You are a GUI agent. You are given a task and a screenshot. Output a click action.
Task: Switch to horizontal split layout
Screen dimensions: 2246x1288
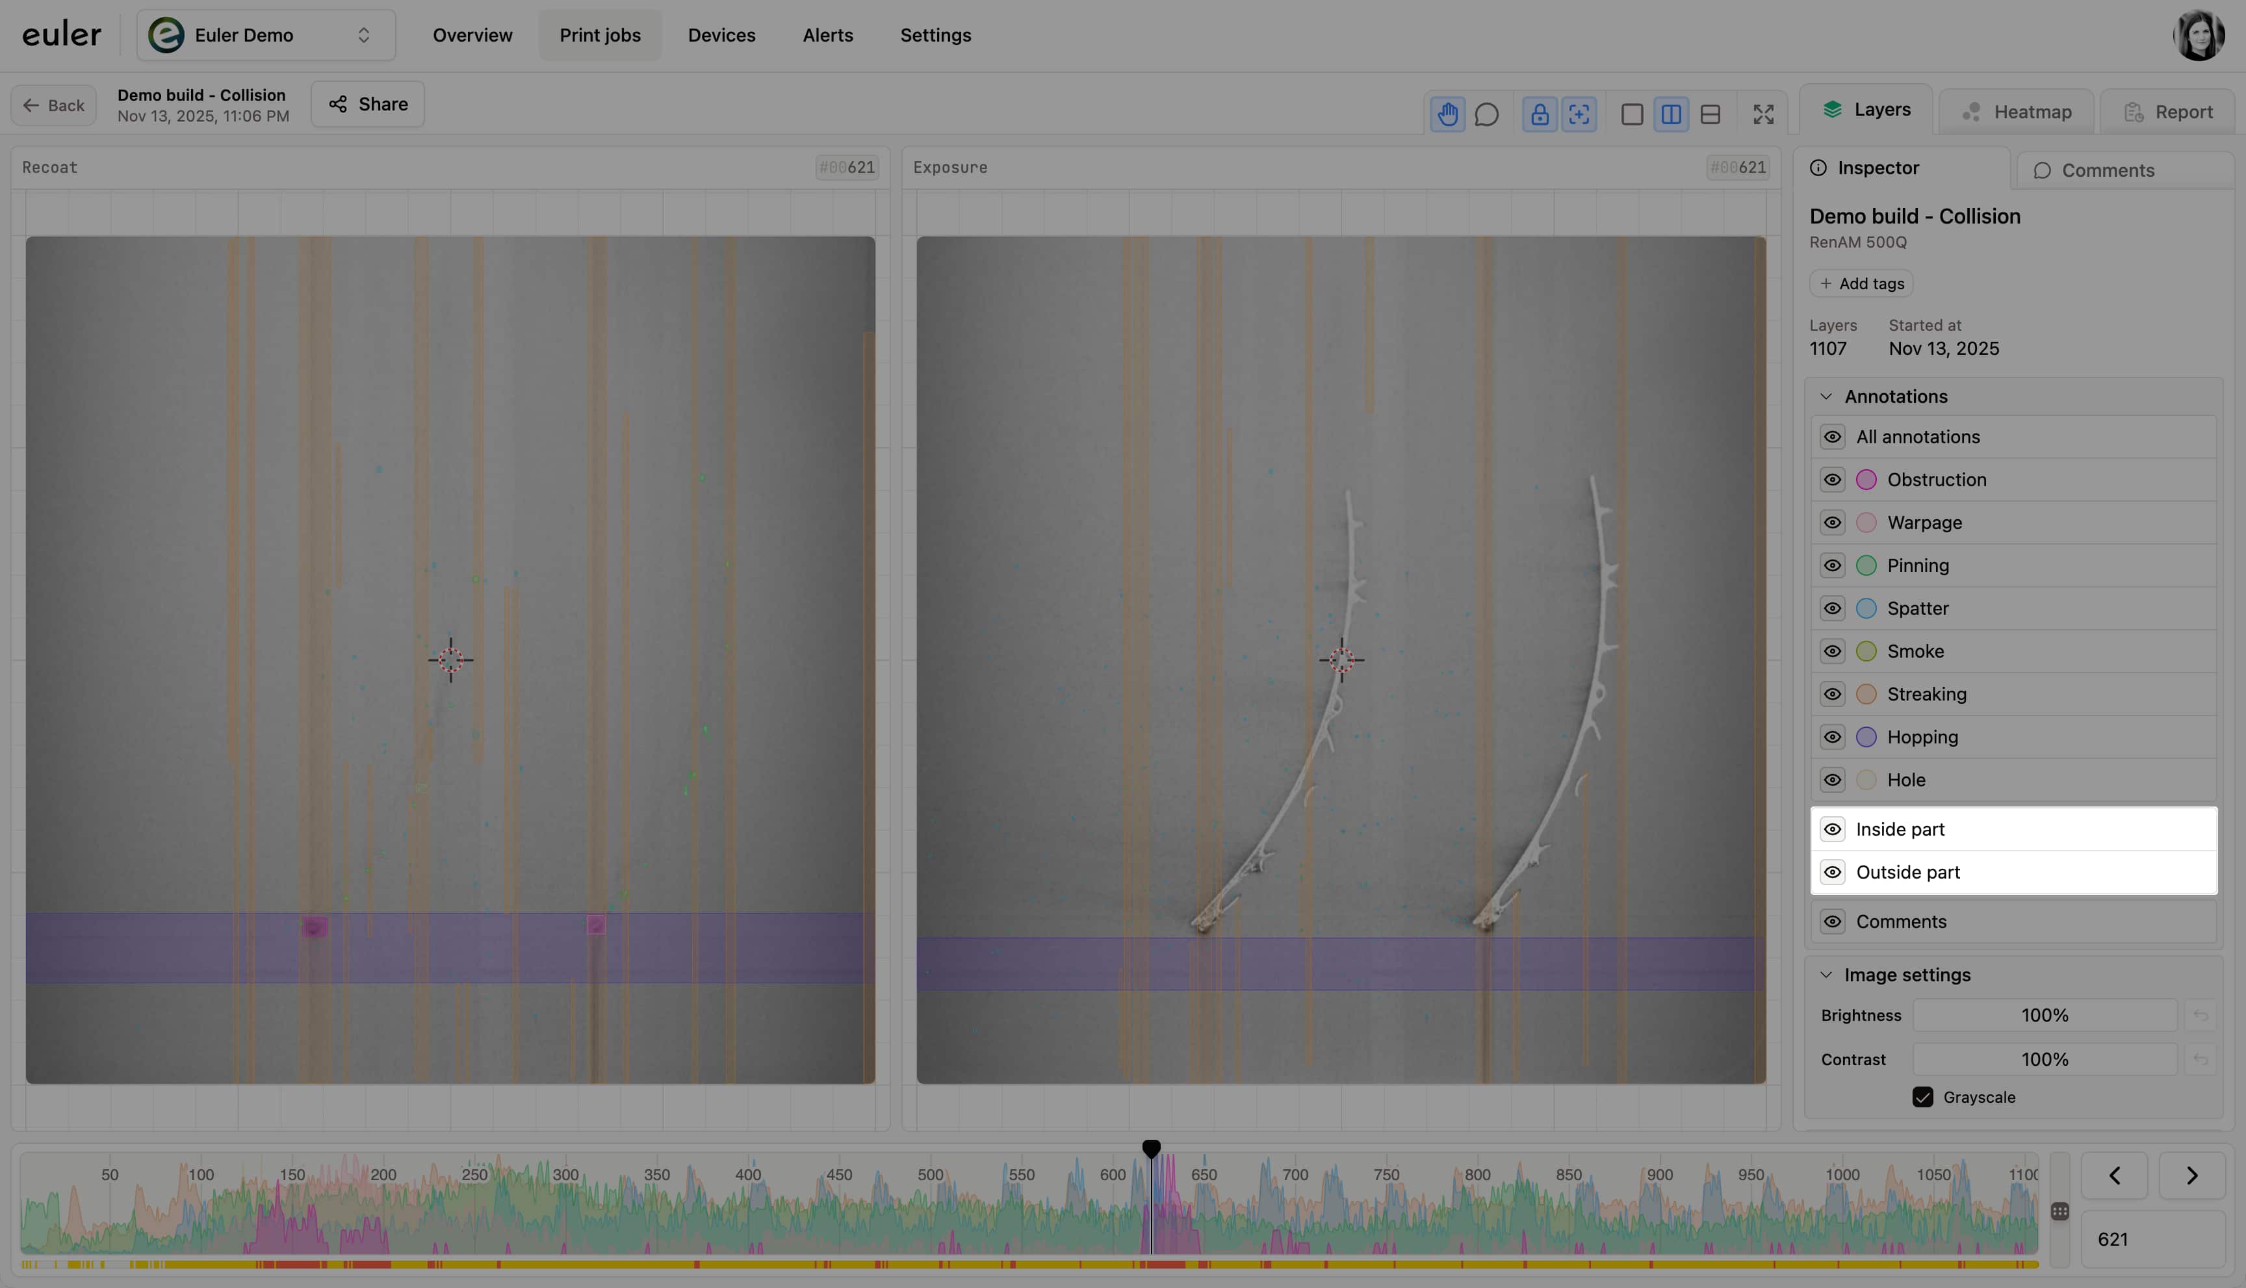point(1710,114)
